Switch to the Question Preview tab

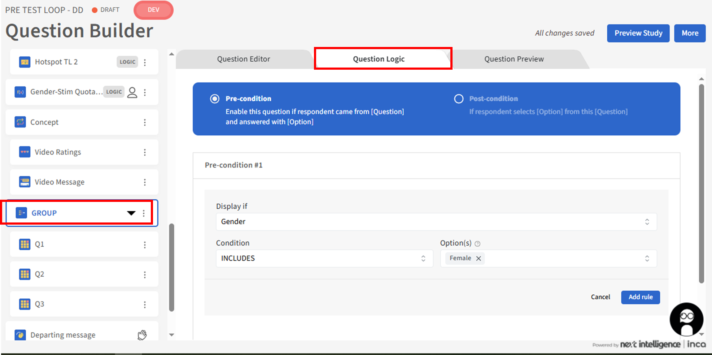[514, 59]
